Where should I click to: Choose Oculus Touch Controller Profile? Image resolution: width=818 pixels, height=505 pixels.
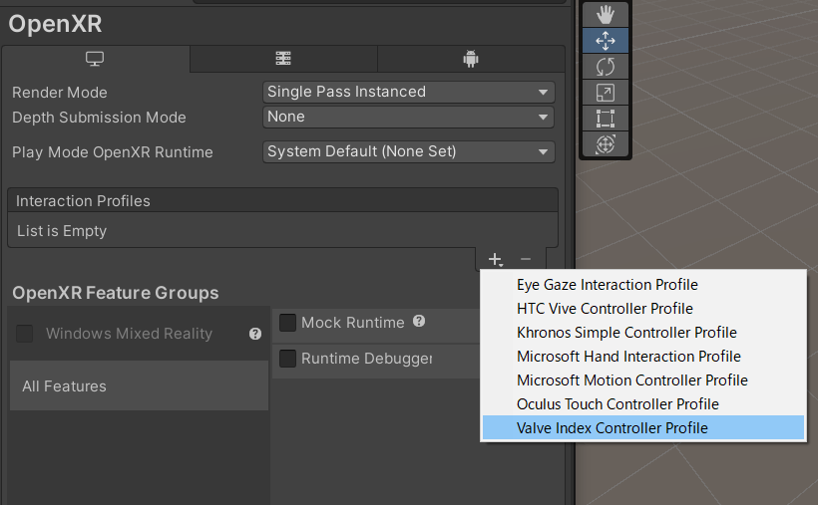tap(643, 404)
